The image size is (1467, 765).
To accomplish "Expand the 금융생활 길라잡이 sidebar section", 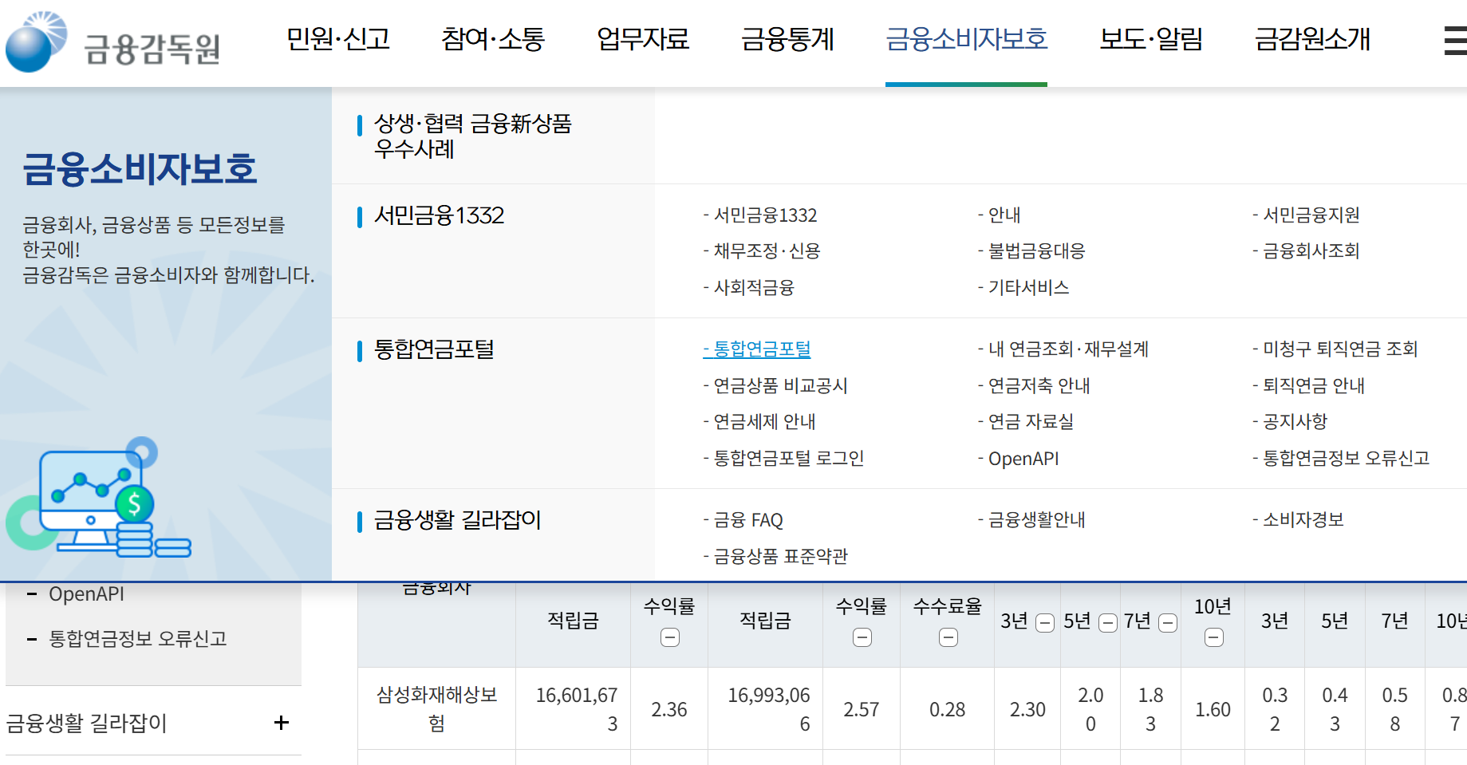I will tap(281, 723).
